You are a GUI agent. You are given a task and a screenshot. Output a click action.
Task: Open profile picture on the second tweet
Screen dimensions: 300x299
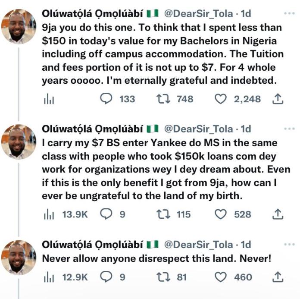pos(18,141)
